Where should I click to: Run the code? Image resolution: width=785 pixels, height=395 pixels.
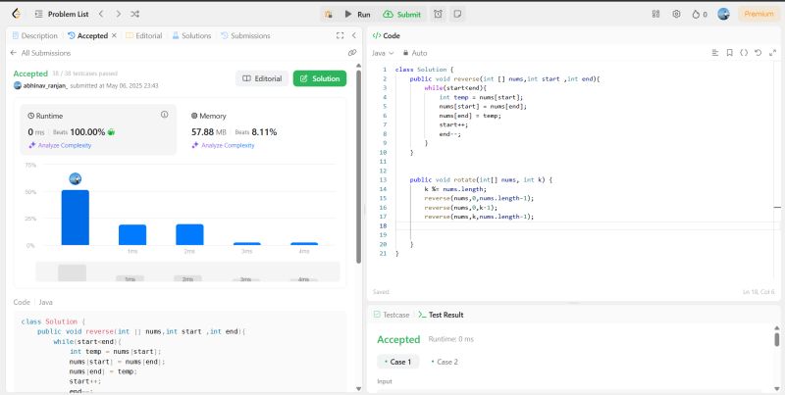point(357,15)
